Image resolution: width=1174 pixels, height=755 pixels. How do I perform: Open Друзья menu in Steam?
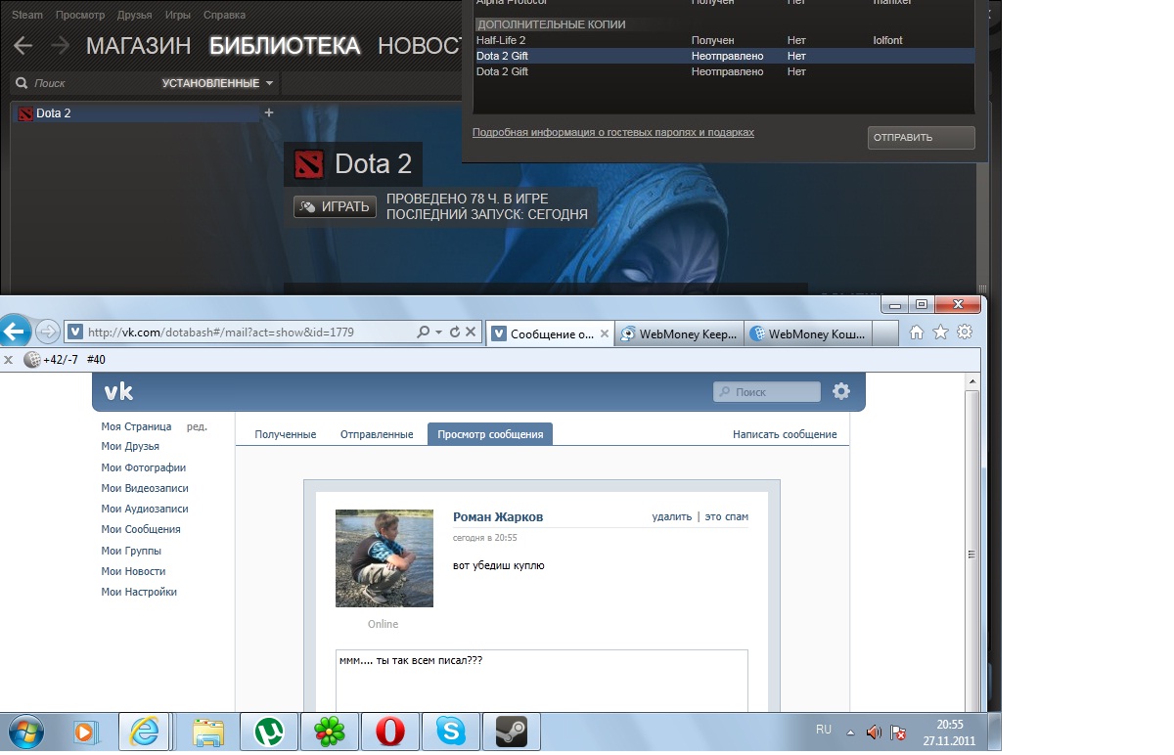coord(134,16)
